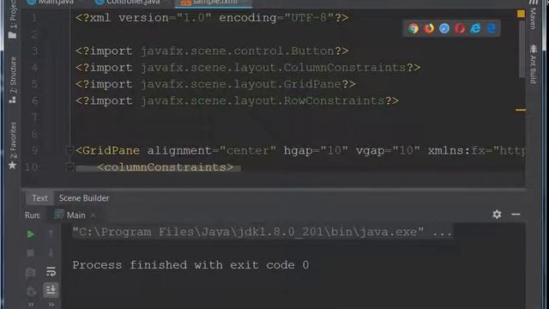Screen dimensions: 549x309
Task: Click the yellow warning stripe marker
Action: pyautogui.click(x=521, y=110)
